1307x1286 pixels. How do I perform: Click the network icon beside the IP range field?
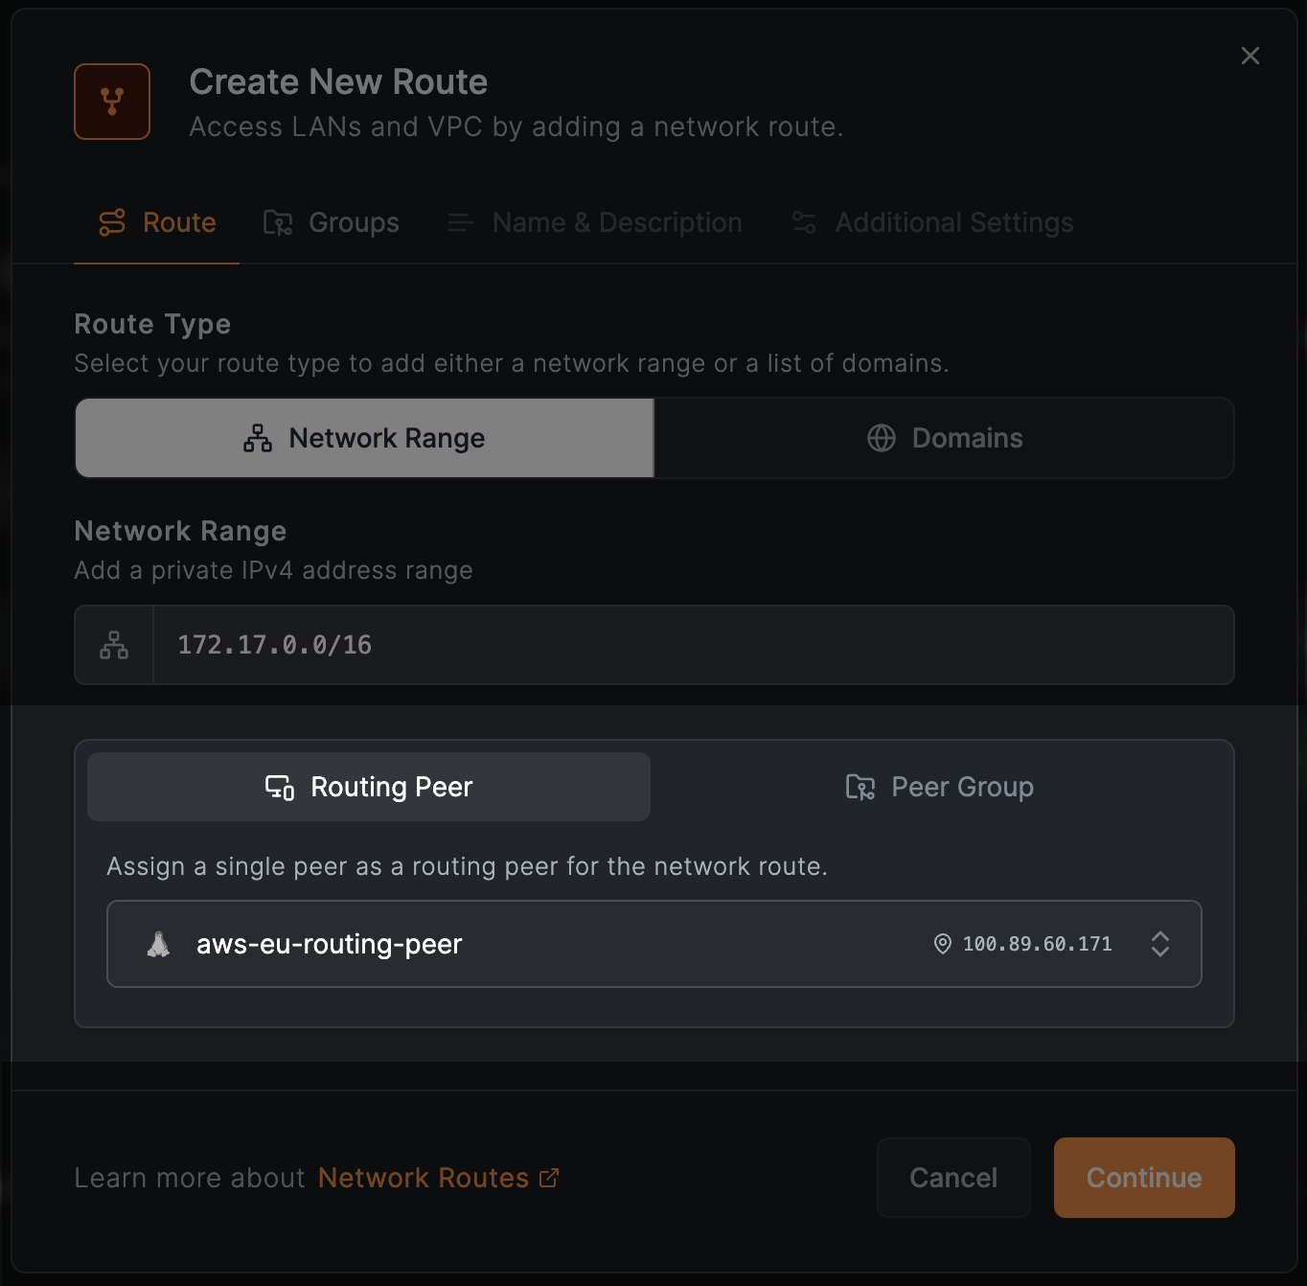click(x=114, y=645)
